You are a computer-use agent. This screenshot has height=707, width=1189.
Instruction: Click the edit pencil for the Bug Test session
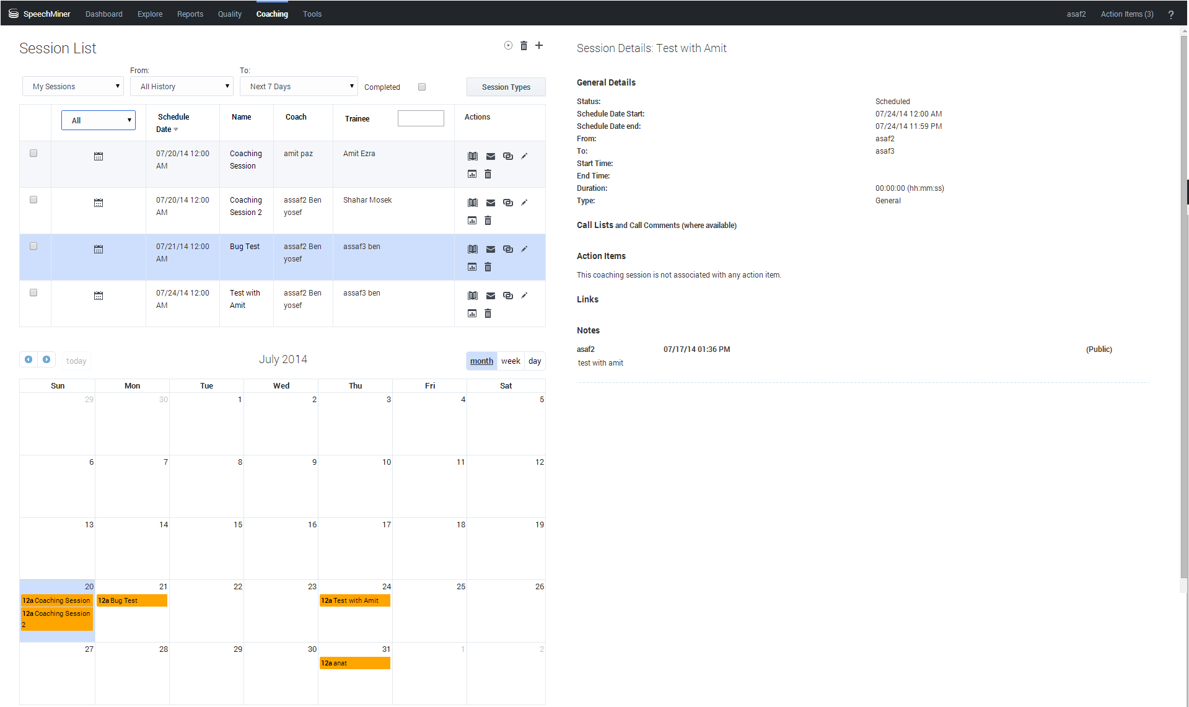pos(524,249)
